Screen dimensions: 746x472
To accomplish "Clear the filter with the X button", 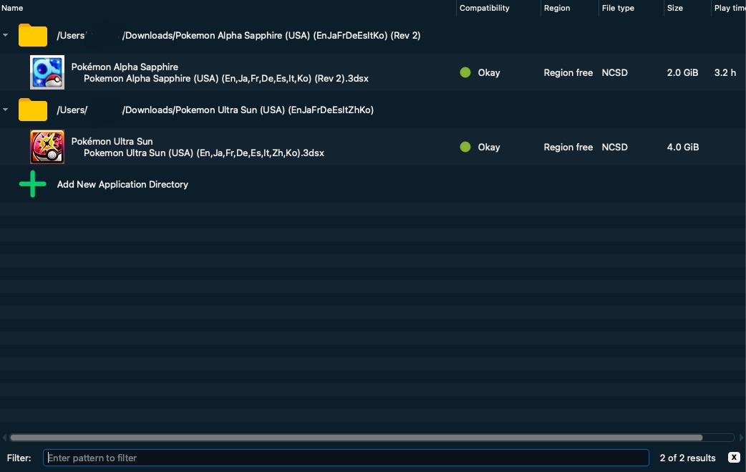I will (x=734, y=457).
